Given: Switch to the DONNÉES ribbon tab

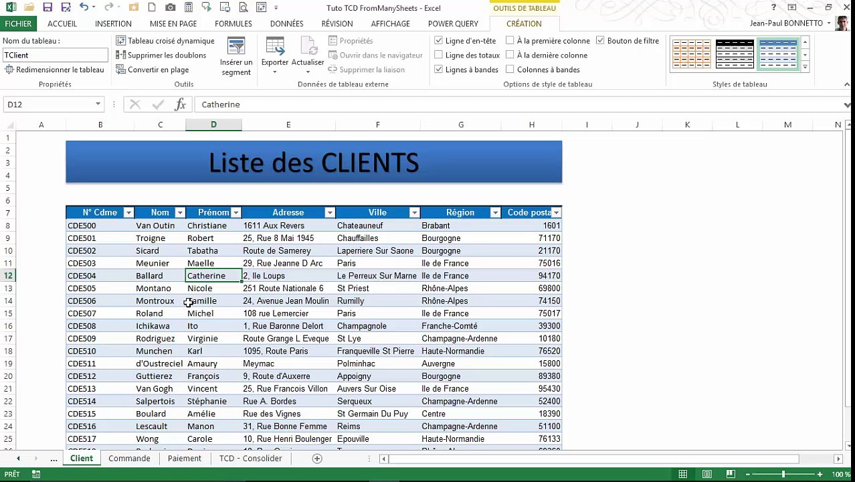Looking at the screenshot, I should coord(287,23).
